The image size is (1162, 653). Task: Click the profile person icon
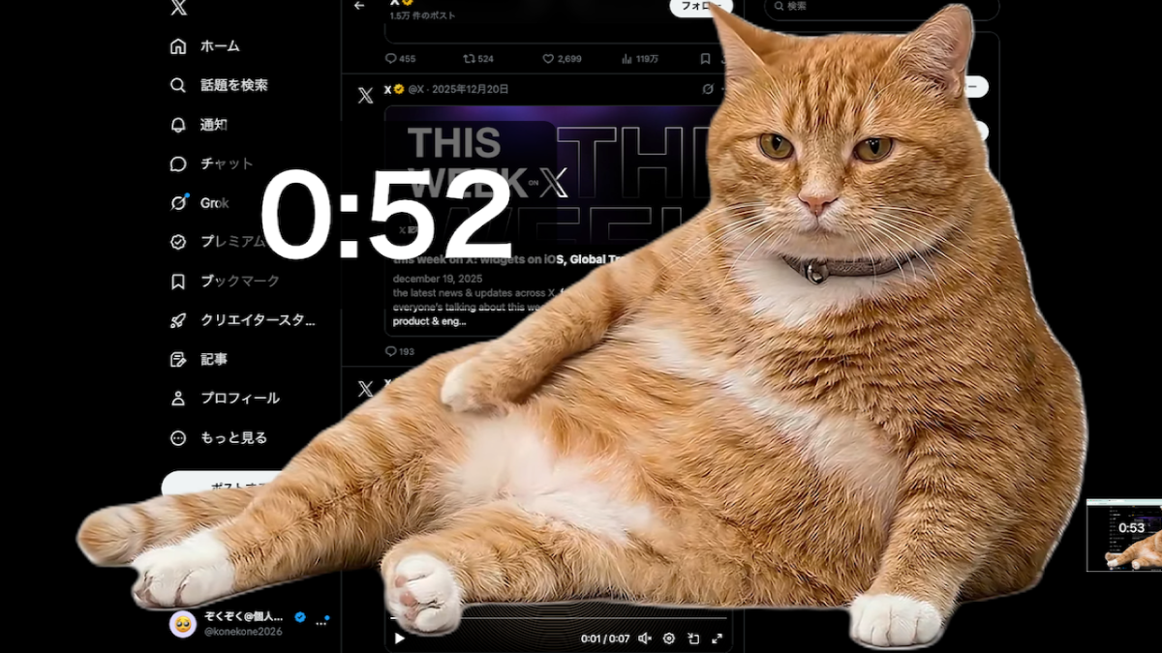pos(178,399)
